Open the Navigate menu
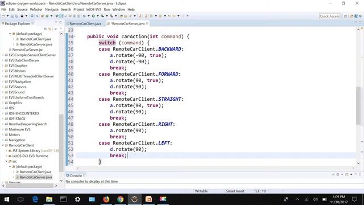Viewport: 364px width, 205px height. click(x=52, y=10)
